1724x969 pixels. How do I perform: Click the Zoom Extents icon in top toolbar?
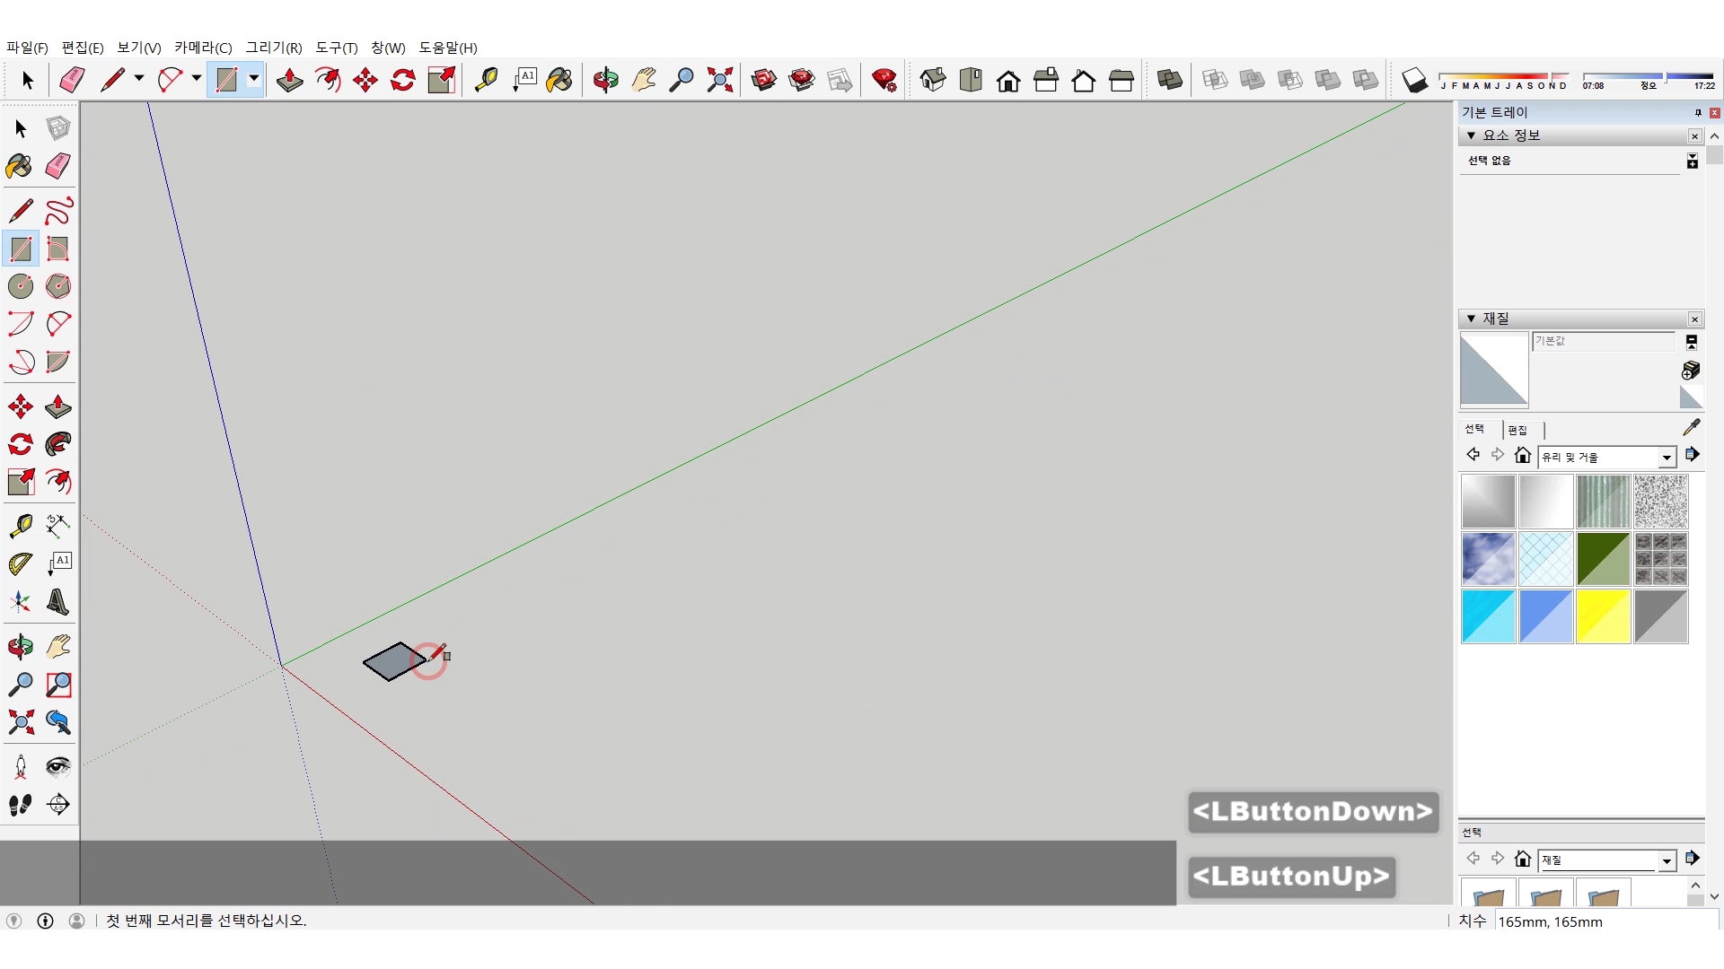click(x=719, y=80)
